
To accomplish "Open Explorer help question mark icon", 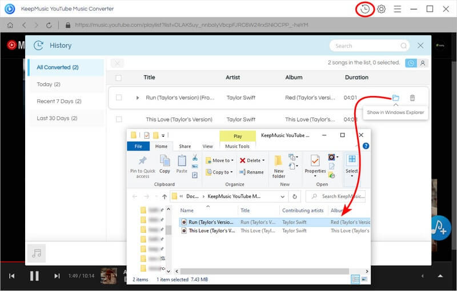I will [x=366, y=146].
